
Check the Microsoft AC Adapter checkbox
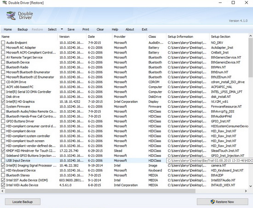(x=3, y=48)
